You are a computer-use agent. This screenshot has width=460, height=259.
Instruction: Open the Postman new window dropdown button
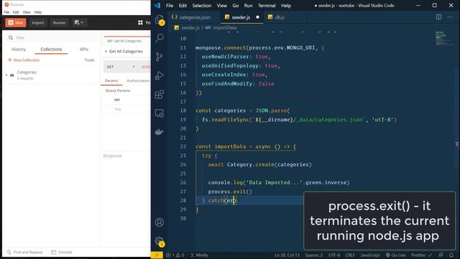click(x=79, y=22)
